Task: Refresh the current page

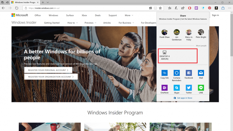Action: (17, 8)
